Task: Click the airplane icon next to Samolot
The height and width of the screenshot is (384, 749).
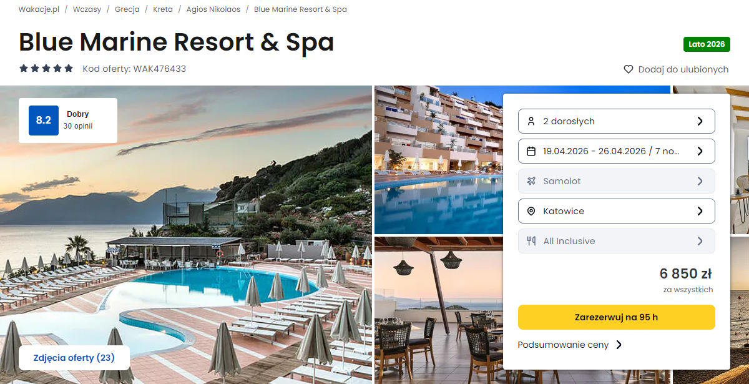Action: click(x=531, y=181)
